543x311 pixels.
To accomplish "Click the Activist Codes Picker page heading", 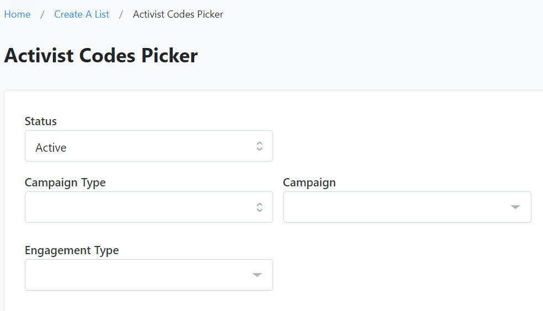I will pos(101,55).
